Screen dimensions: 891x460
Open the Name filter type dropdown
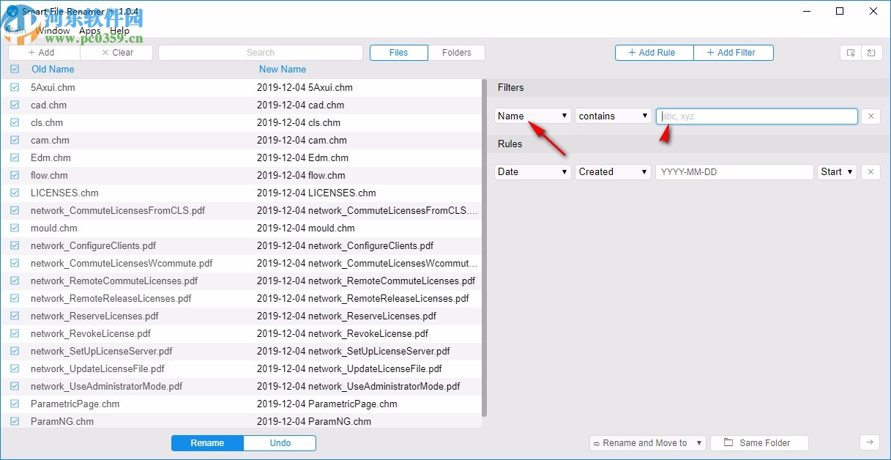[532, 116]
